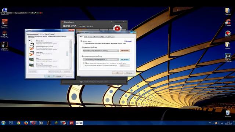The width and height of the screenshot is (235, 132).
Task: Launch Google Chrome from the taskbar
Action: 18,123
